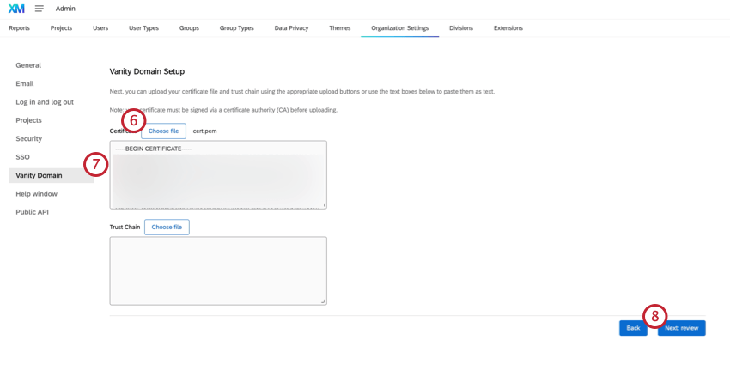Select the Themes tab
The image size is (730, 365).
click(339, 28)
